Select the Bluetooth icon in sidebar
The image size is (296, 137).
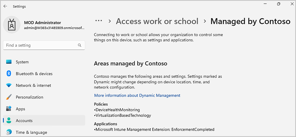[9, 73]
